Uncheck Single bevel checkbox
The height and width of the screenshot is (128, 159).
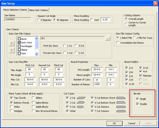click(137, 99)
